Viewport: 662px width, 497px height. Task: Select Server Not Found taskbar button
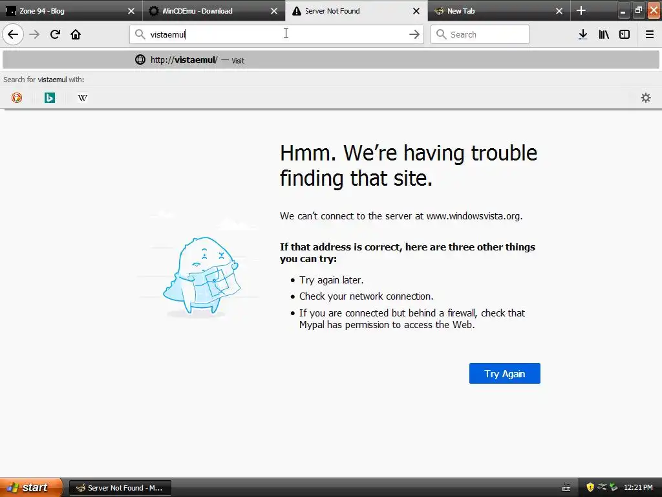pyautogui.click(x=120, y=488)
